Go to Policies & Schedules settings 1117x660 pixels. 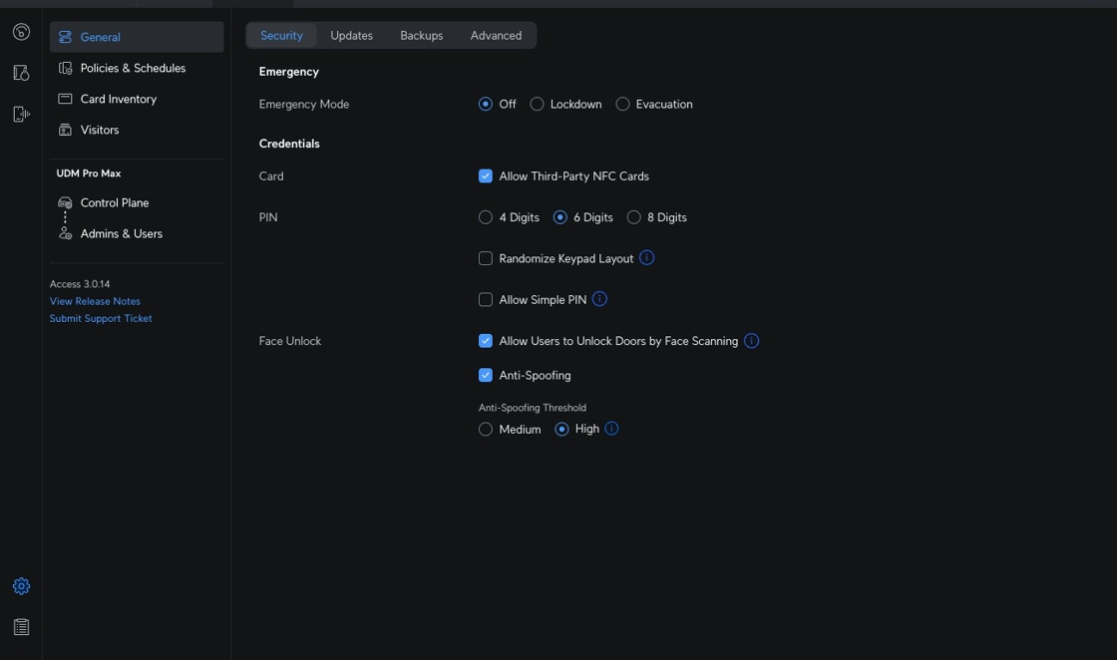(x=133, y=68)
